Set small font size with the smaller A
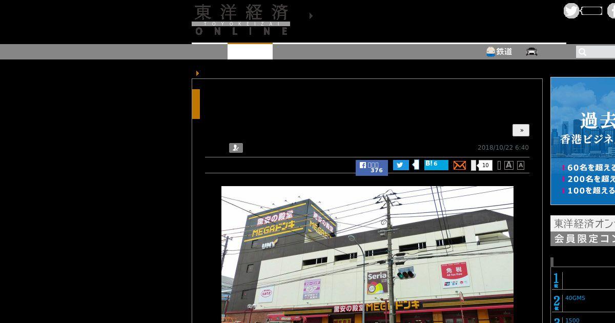This screenshot has height=323, width=615. pos(521,165)
